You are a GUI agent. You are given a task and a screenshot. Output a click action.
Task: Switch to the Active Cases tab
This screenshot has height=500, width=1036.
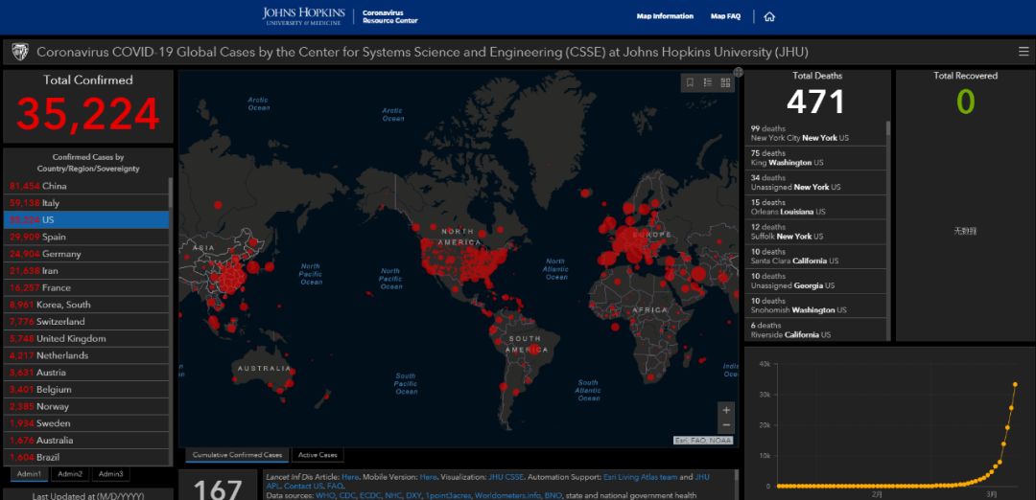coord(318,455)
